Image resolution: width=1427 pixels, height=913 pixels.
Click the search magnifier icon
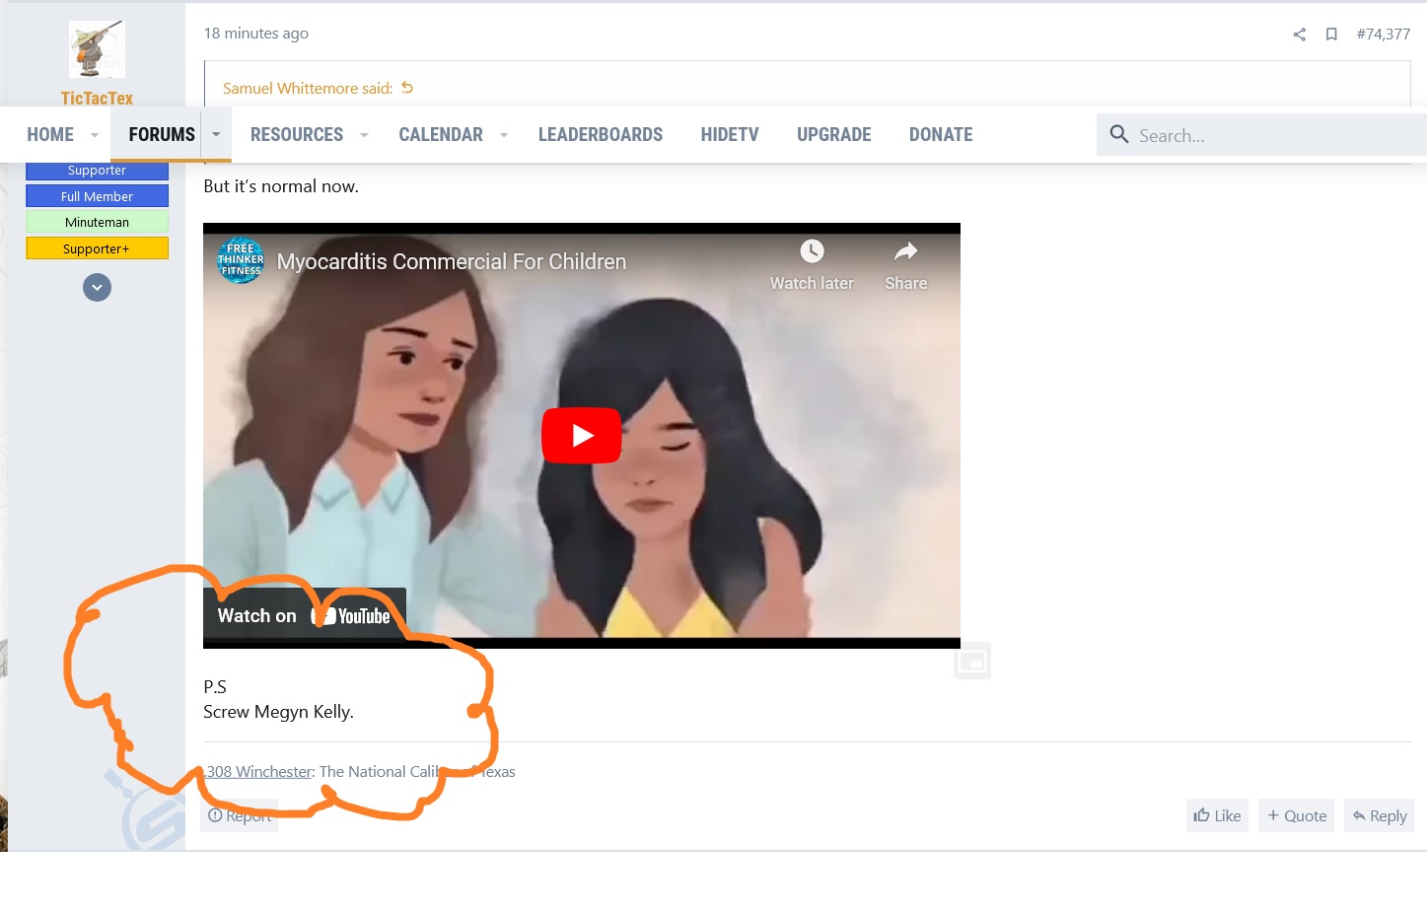coord(1119,134)
